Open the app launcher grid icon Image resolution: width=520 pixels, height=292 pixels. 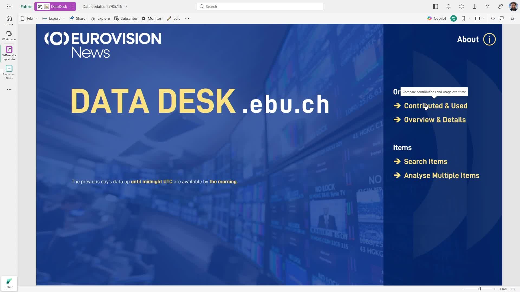pyautogui.click(x=9, y=6)
